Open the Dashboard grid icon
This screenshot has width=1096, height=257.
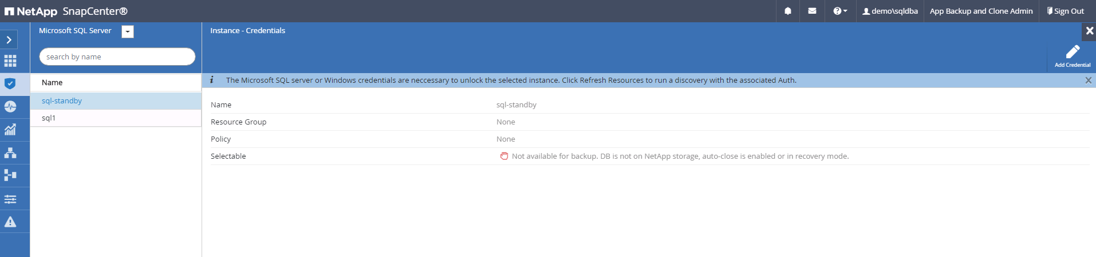pyautogui.click(x=10, y=61)
